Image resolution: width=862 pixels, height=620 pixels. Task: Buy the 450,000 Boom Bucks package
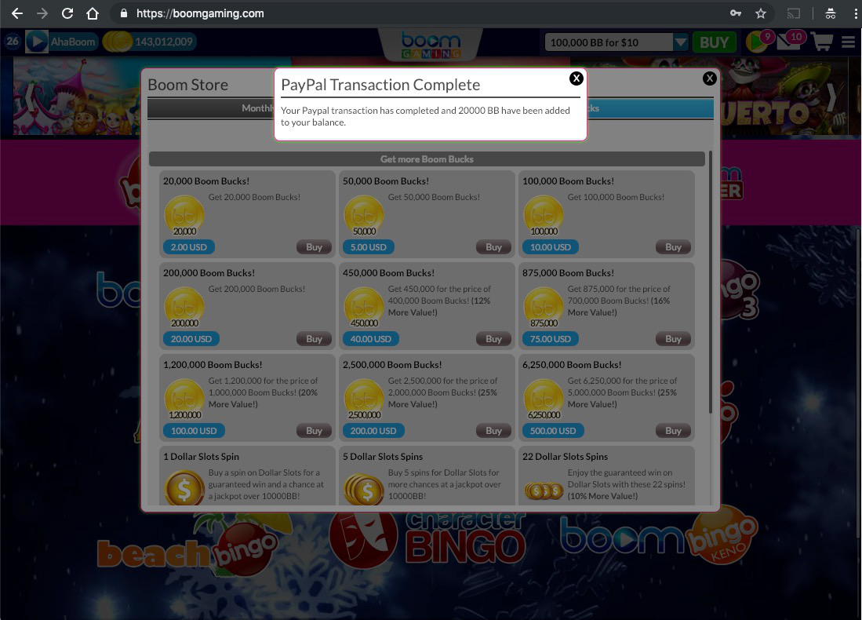(493, 339)
